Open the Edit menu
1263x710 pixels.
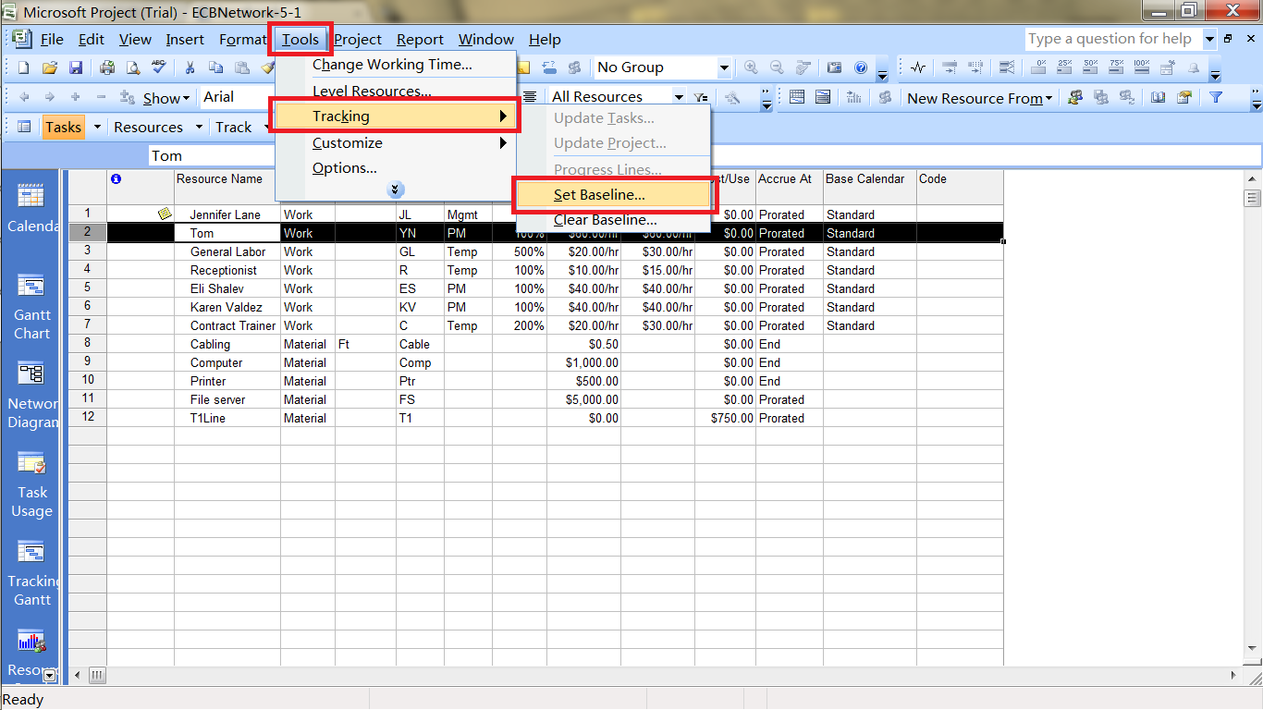[x=91, y=39]
